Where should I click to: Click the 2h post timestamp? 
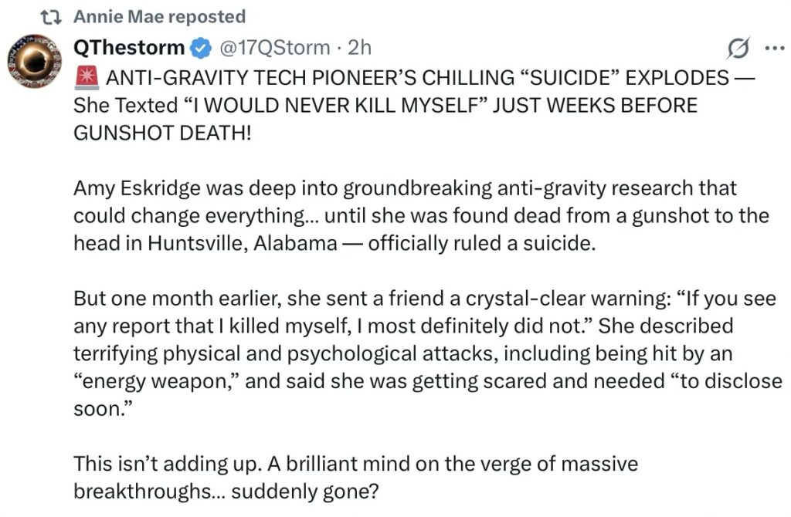360,48
